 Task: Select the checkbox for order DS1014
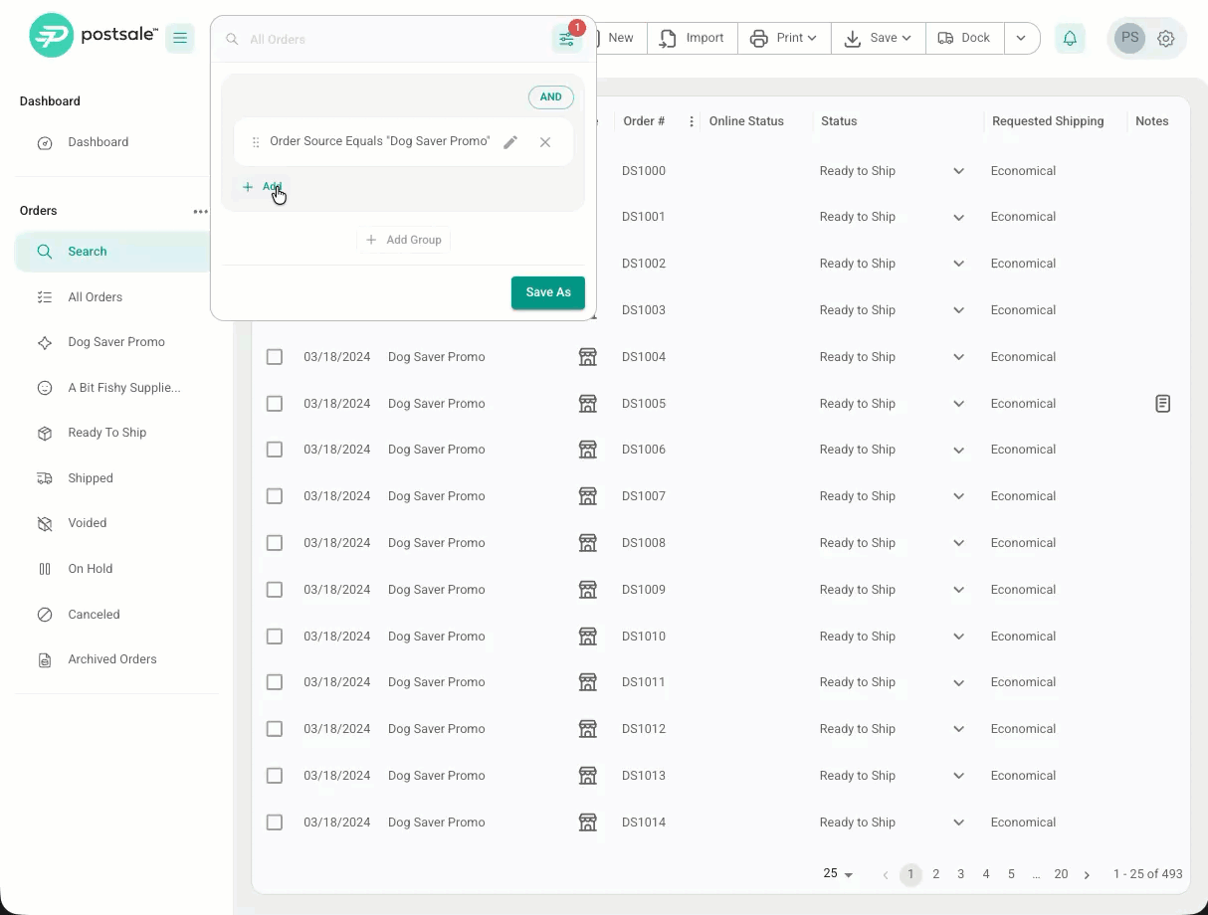275,823
